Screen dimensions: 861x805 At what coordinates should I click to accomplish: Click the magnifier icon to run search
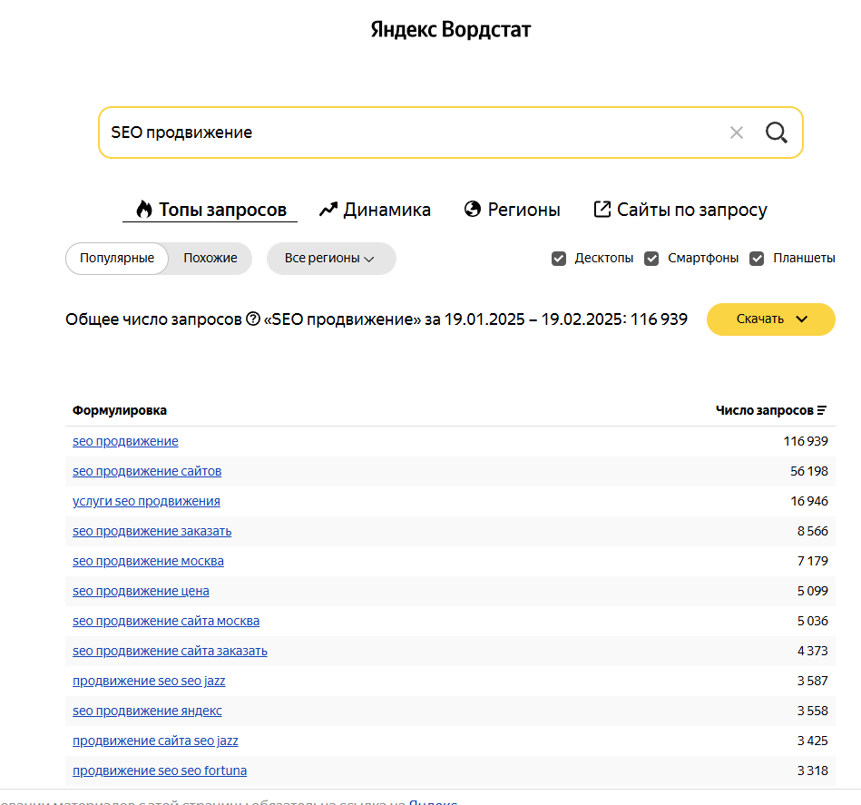[x=776, y=132]
